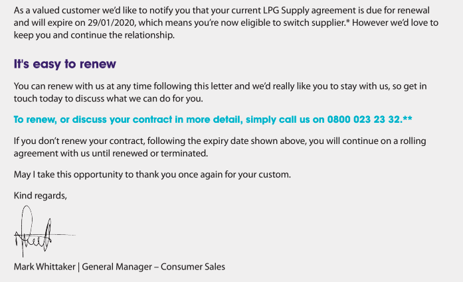
Task: Click the "General Manager – Consumer Sales" title
Action: pyautogui.click(x=153, y=267)
